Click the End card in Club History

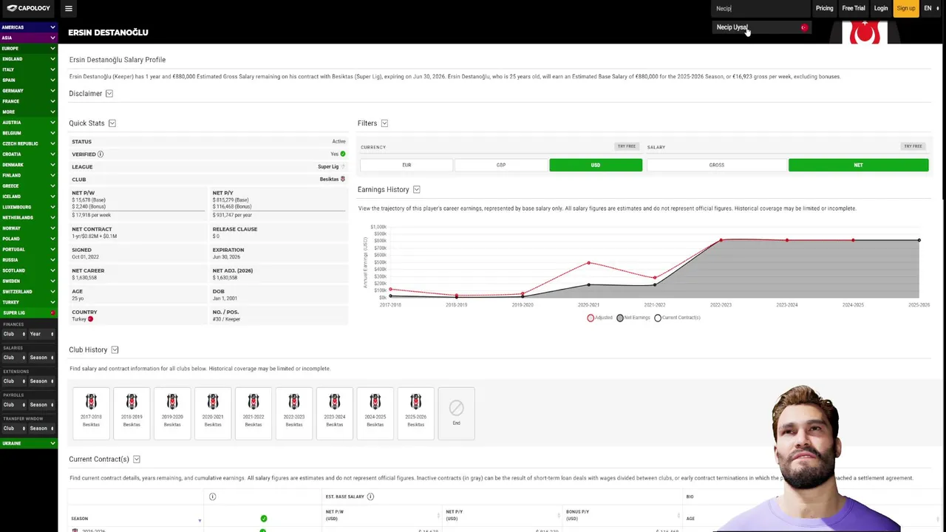456,413
